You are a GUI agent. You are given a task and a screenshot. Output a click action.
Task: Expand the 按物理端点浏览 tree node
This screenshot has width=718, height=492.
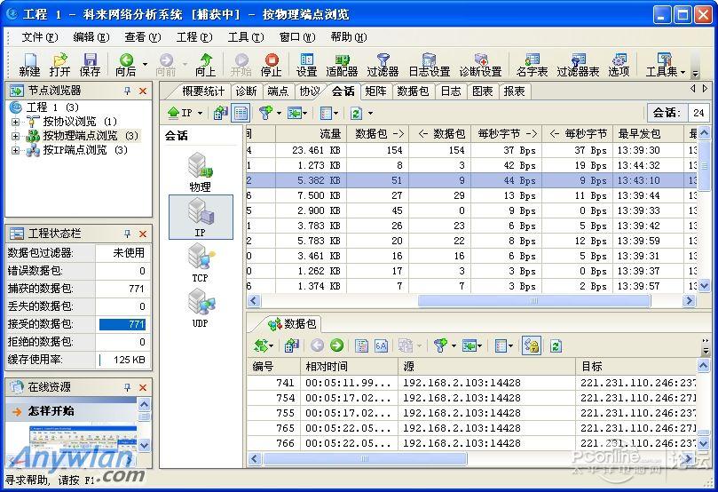pos(15,136)
